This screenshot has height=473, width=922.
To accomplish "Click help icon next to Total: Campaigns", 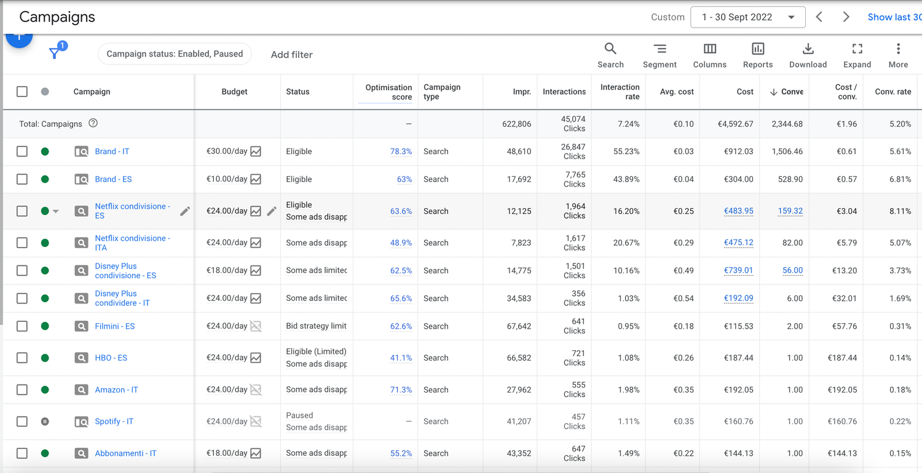I will click(x=93, y=123).
